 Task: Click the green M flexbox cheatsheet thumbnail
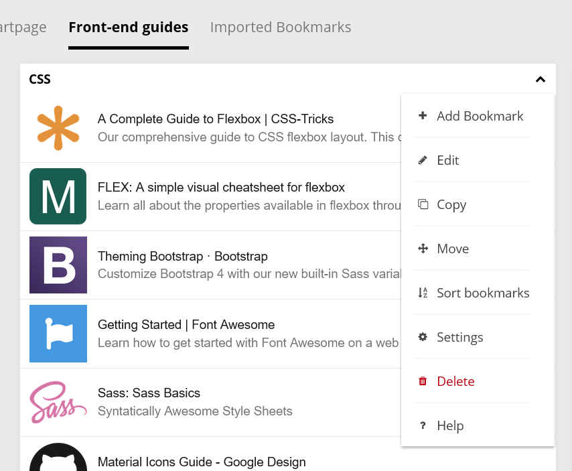(x=58, y=196)
